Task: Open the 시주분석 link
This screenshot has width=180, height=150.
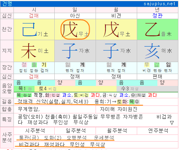Action: tap(35, 131)
